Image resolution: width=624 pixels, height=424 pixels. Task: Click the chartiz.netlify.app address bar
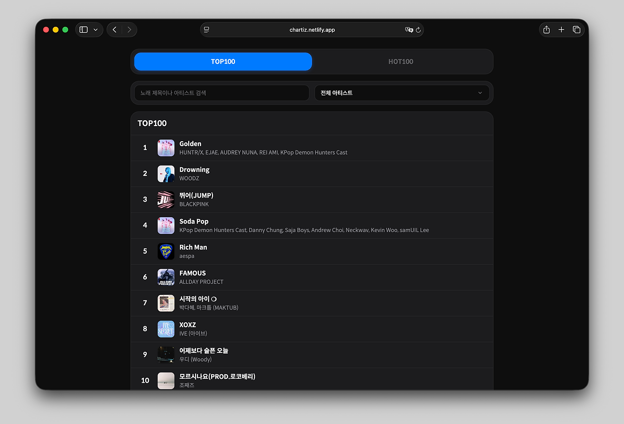(312, 30)
